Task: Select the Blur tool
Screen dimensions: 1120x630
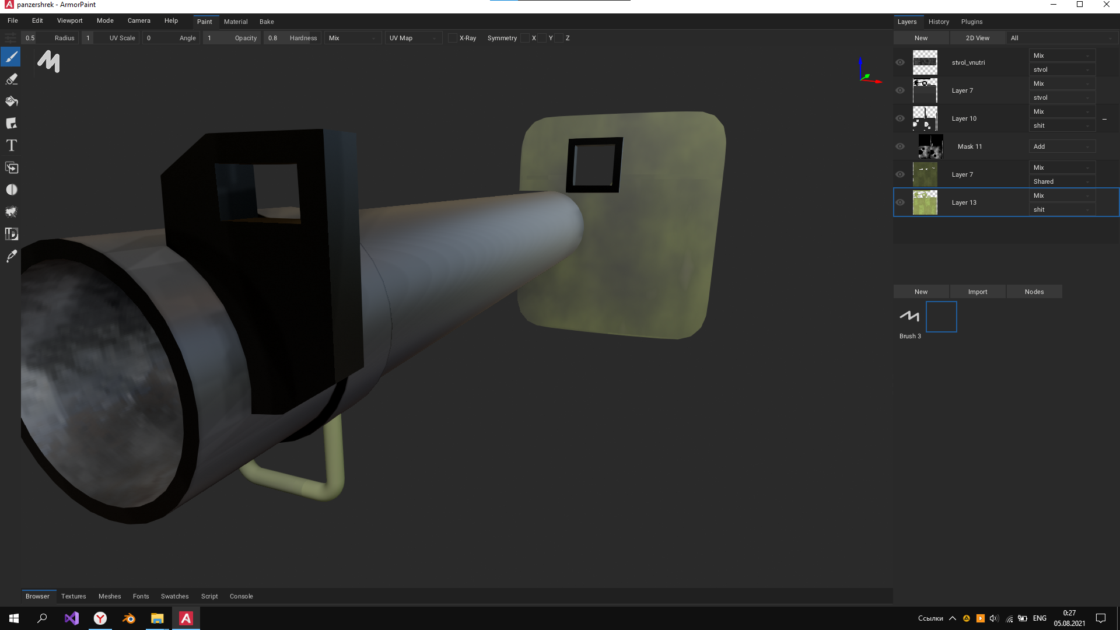Action: click(11, 190)
